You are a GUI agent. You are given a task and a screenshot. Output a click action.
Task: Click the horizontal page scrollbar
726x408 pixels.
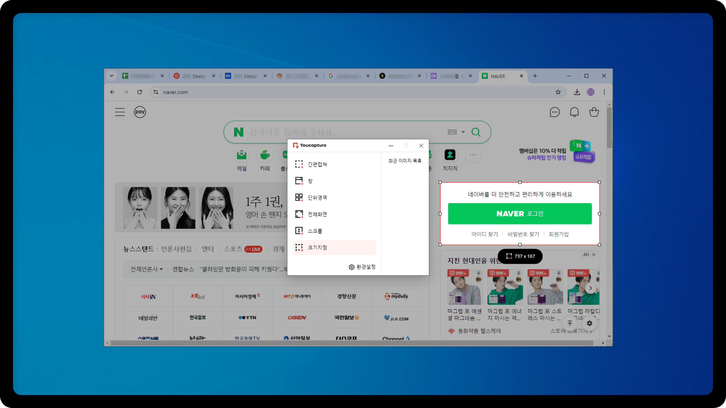pyautogui.click(x=352, y=343)
